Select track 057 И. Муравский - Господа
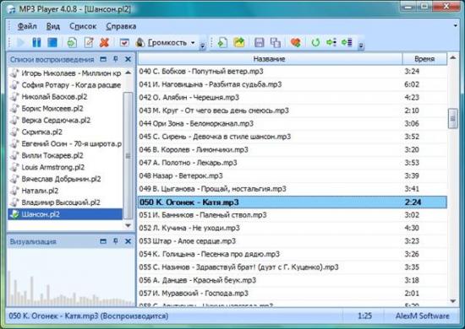This screenshot has width=465, height=329. click(x=293, y=294)
